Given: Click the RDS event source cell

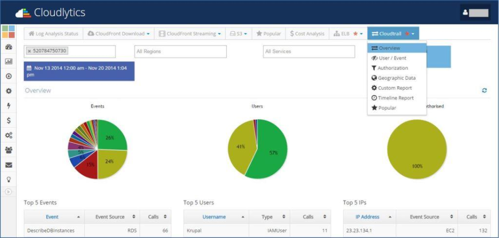Looking at the screenshot, I should (x=112, y=230).
